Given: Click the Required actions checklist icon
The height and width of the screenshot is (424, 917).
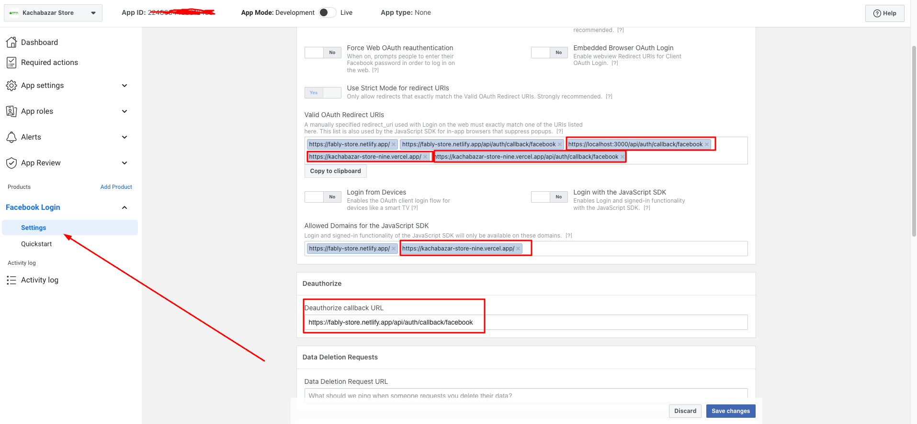Looking at the screenshot, I should (11, 62).
